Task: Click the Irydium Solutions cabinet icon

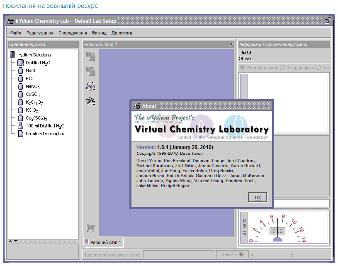Action: point(12,55)
